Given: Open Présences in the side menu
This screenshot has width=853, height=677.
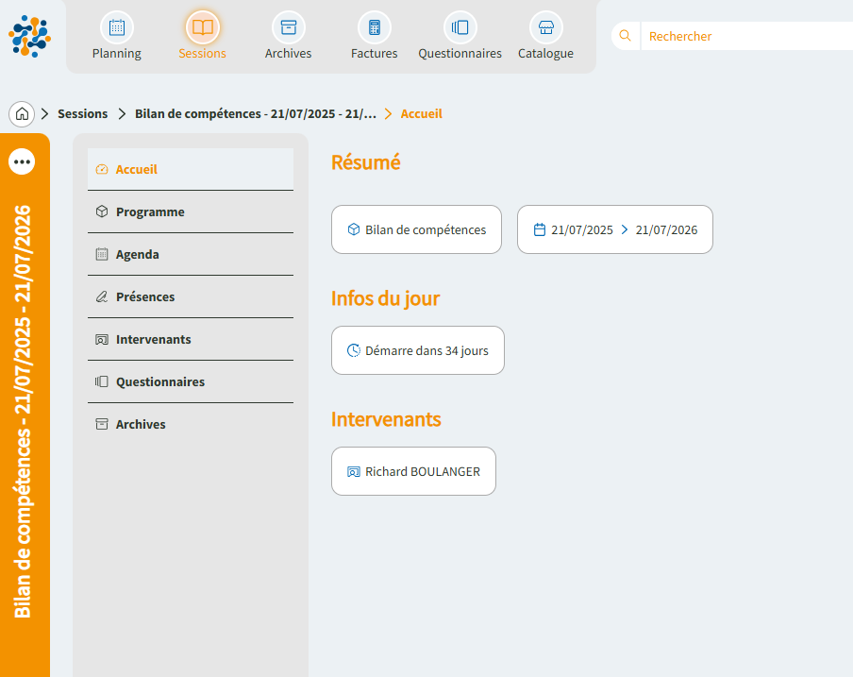Looking at the screenshot, I should click(145, 296).
